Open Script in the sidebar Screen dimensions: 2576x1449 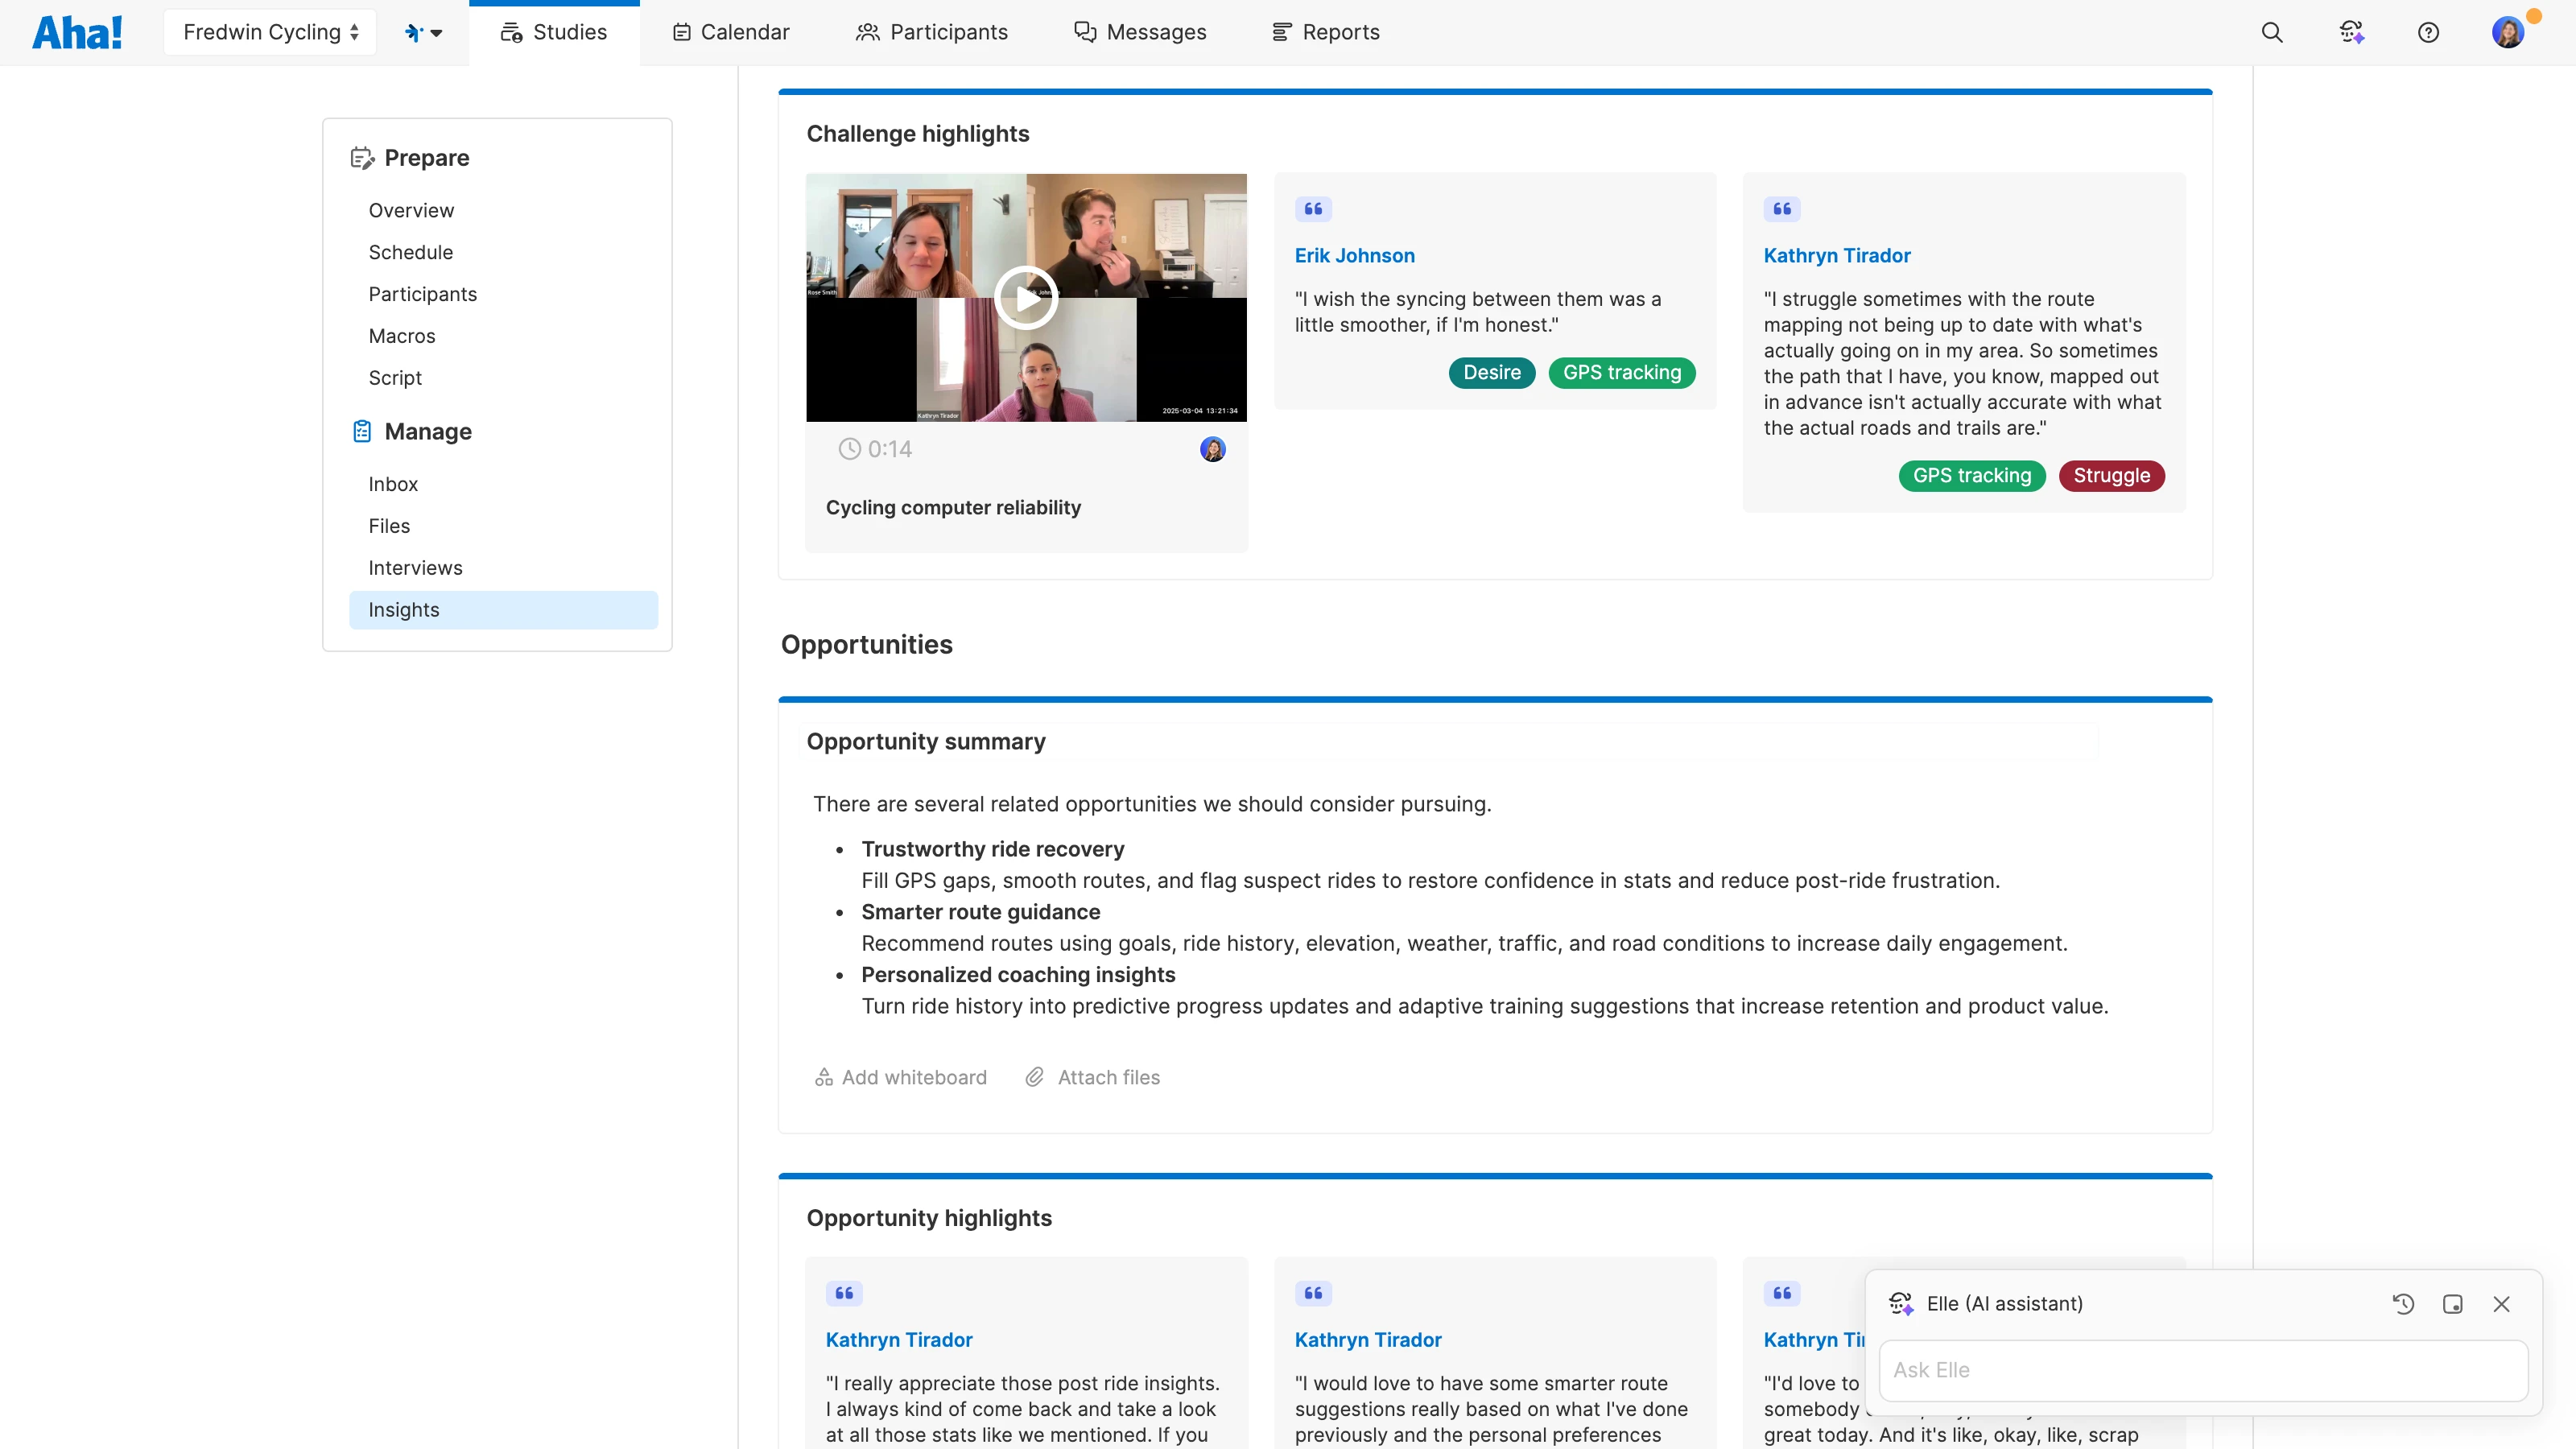395,378
